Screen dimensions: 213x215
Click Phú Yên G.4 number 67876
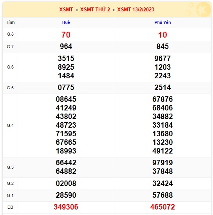click(x=162, y=99)
